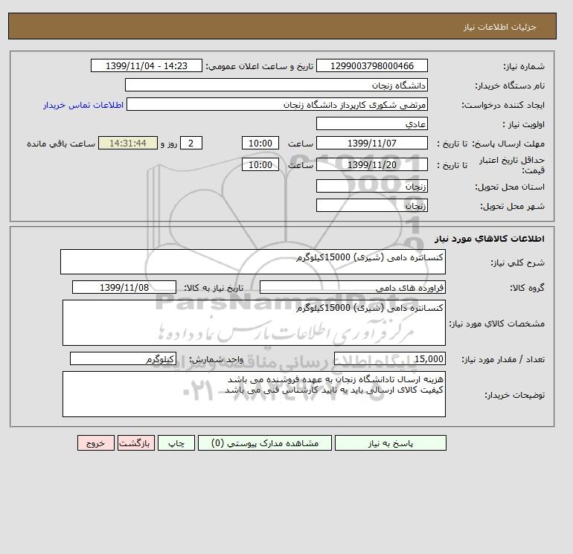Image resolution: width=573 pixels, height=554 pixels.
Task: Click the شماره نیاز label
Action: (524, 66)
